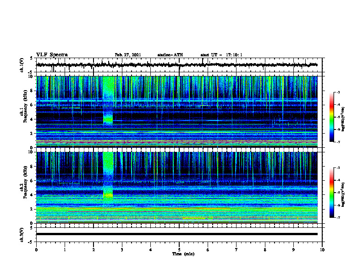Click the ch.1(V) axis upper tick "5"
363x280 pixels.
click(x=31, y=58)
